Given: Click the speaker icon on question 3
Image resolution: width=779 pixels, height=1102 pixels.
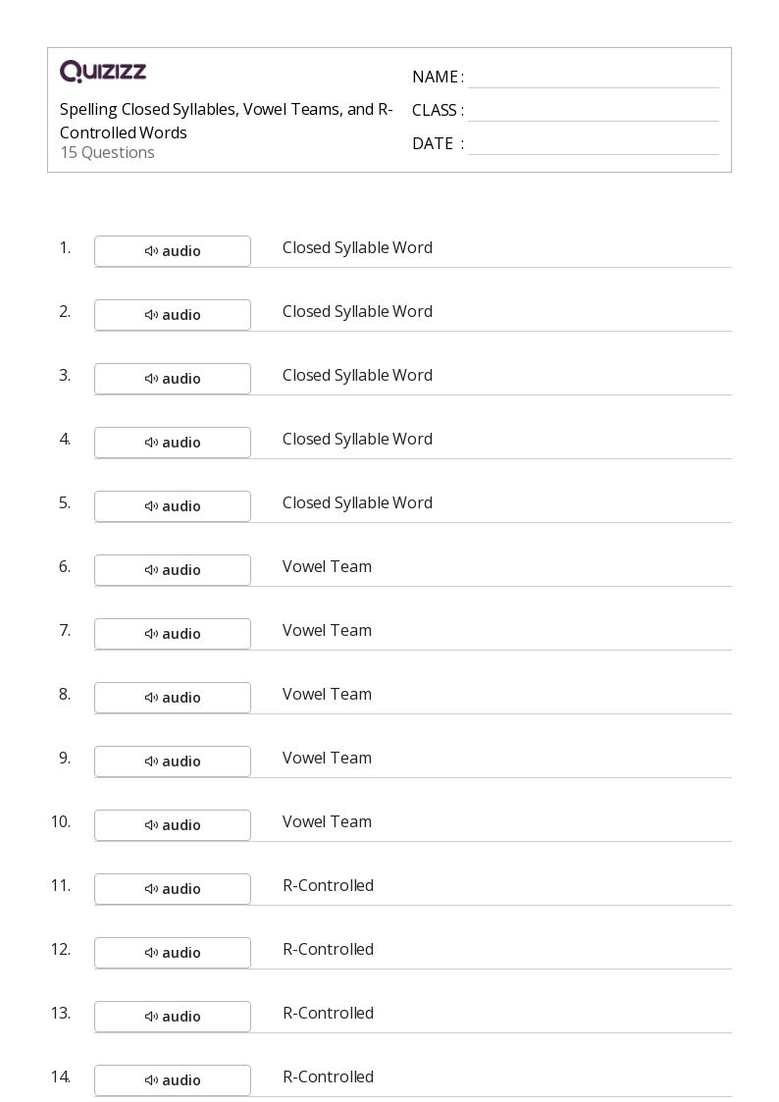Looking at the screenshot, I should pos(151,379).
